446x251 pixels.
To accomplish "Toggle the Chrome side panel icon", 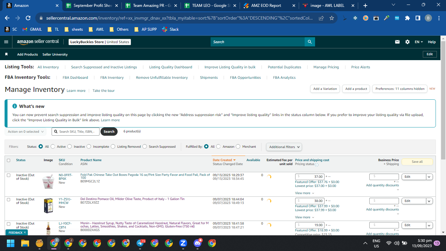I will (418, 18).
